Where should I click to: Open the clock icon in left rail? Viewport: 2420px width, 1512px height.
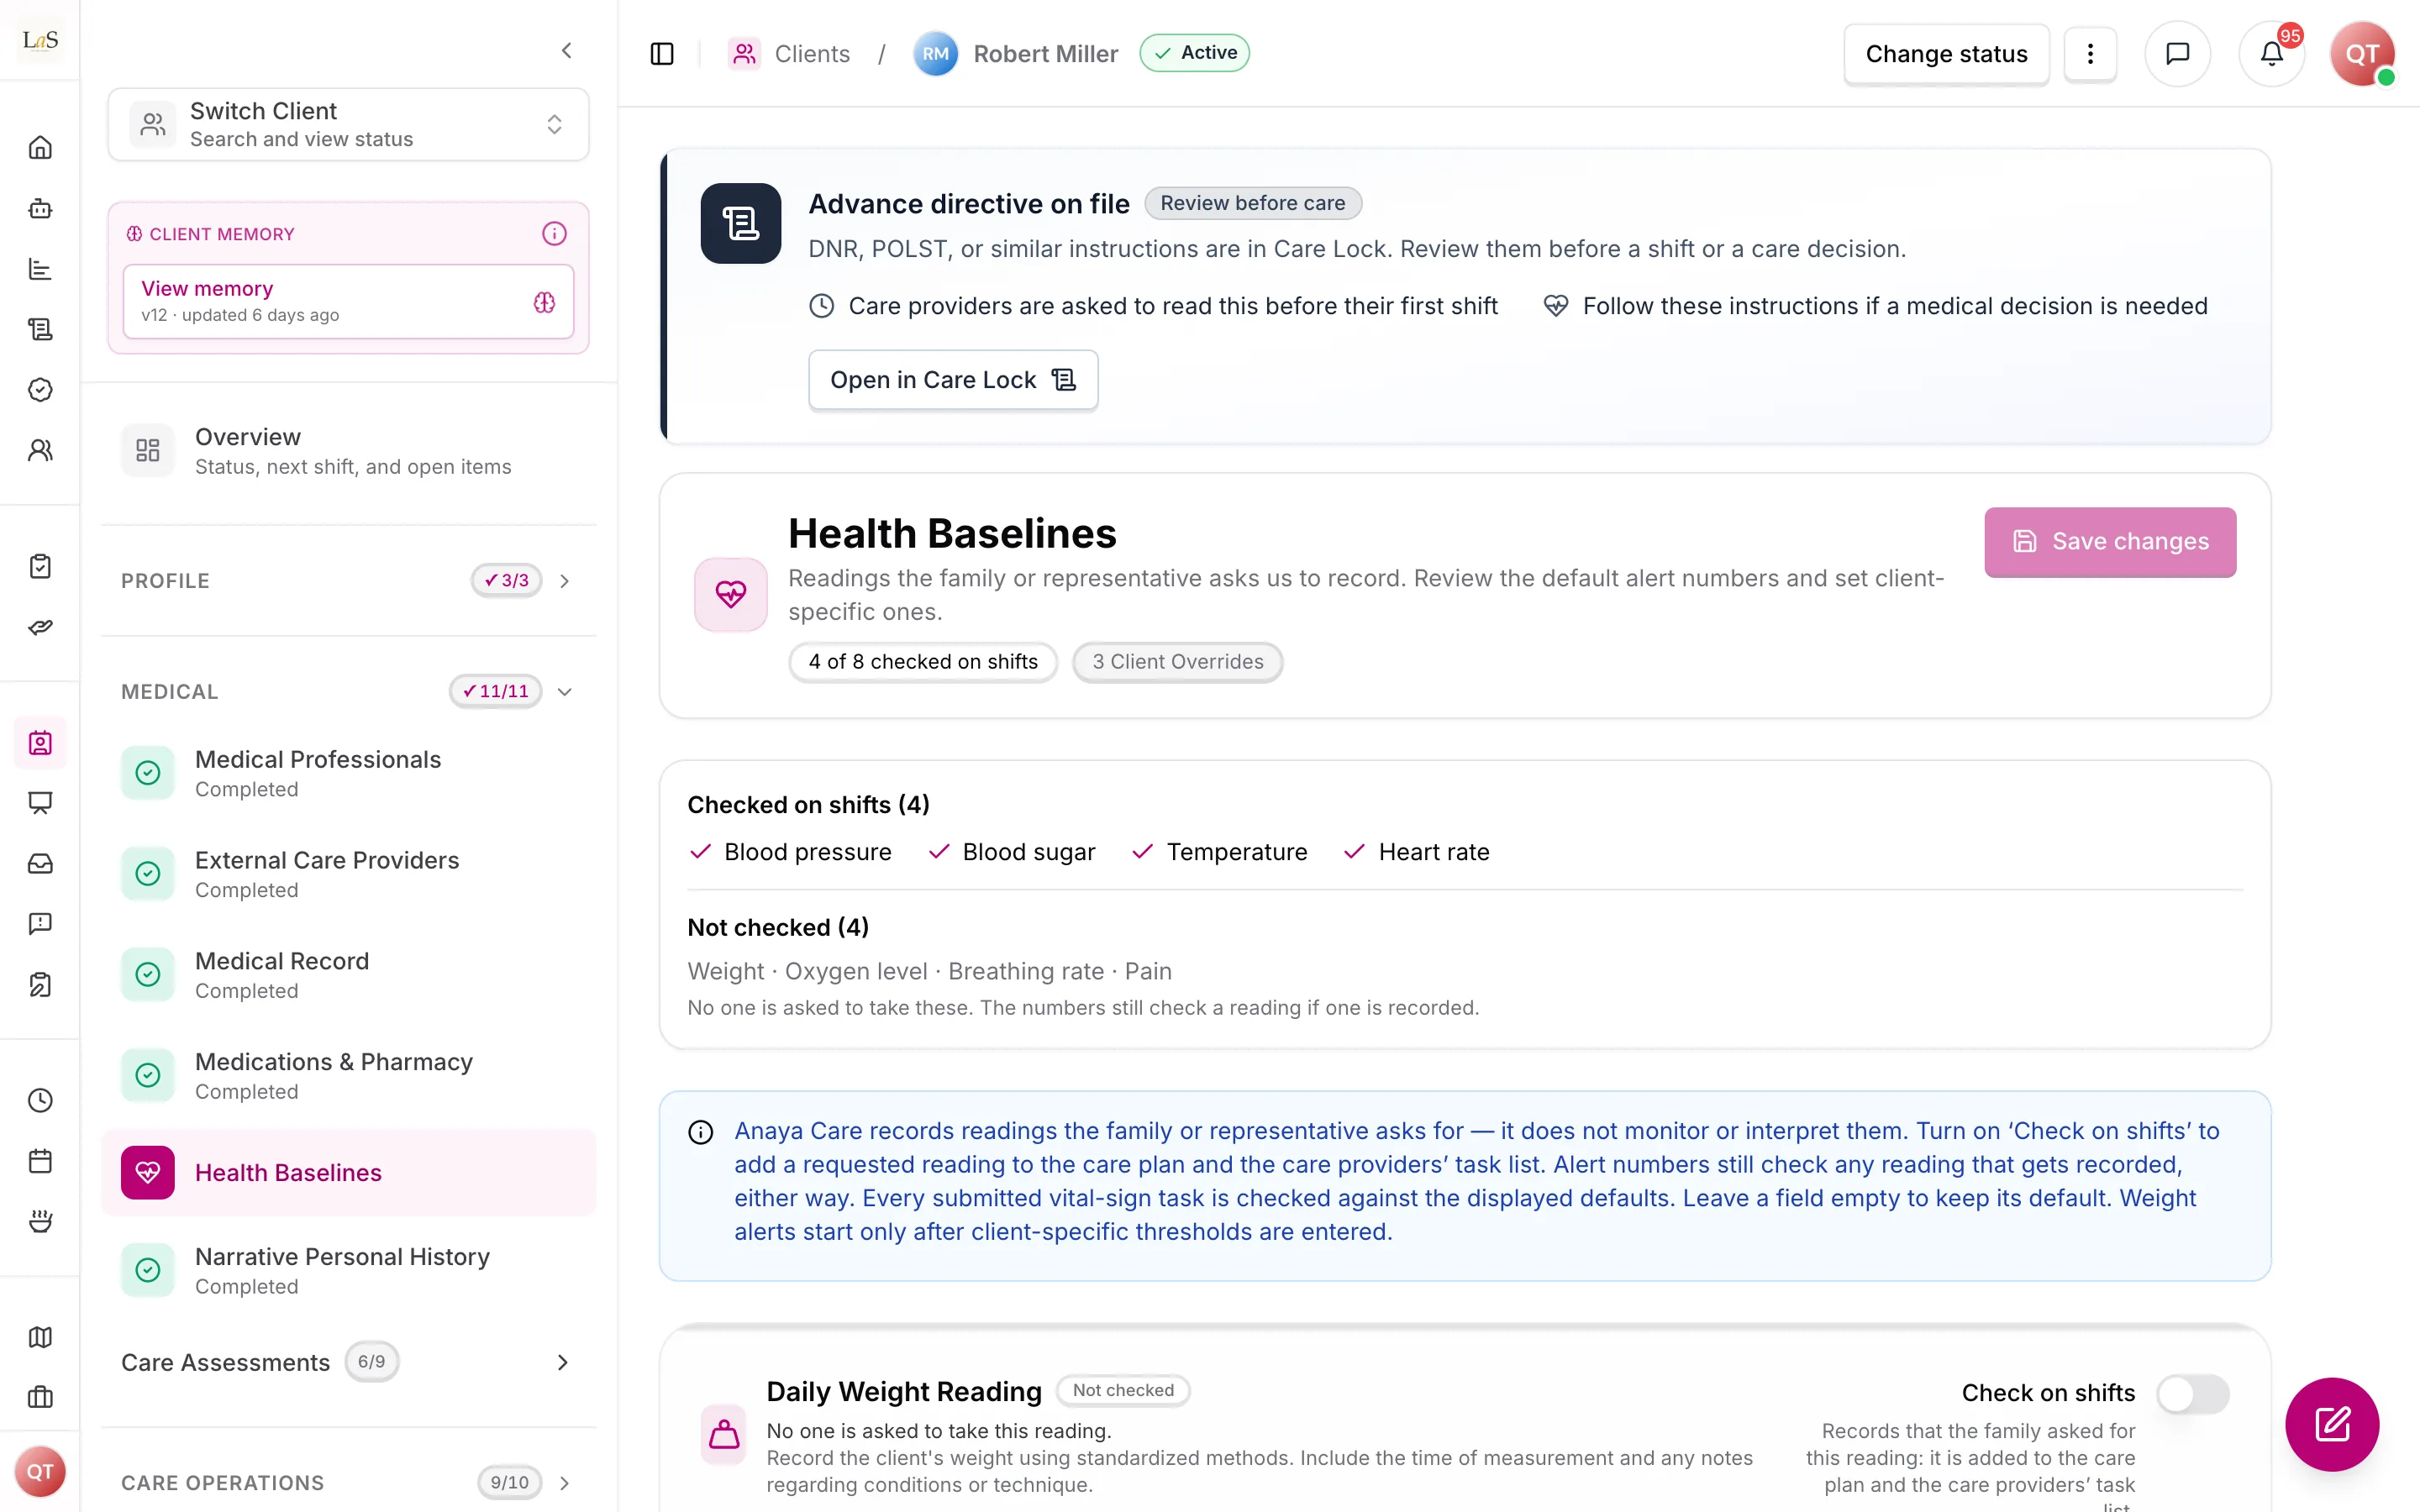click(x=40, y=1100)
